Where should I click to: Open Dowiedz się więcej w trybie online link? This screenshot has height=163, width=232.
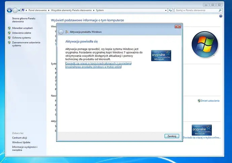tap(202, 137)
